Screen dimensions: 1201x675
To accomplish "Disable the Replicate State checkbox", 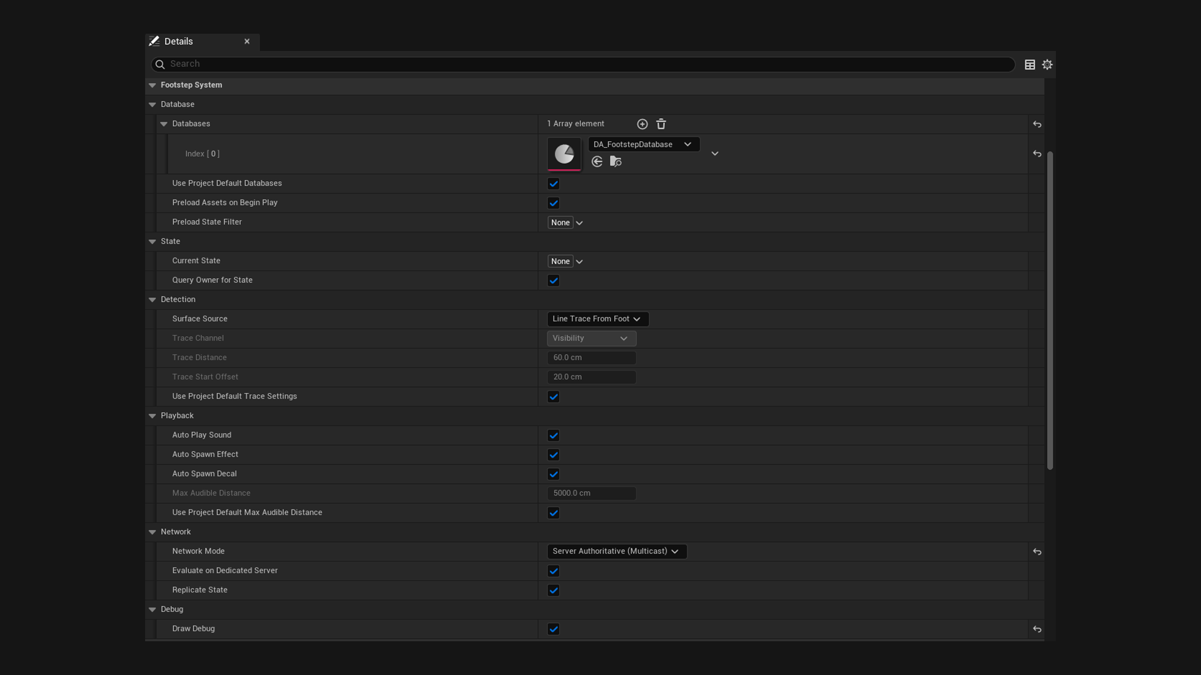I will [554, 591].
